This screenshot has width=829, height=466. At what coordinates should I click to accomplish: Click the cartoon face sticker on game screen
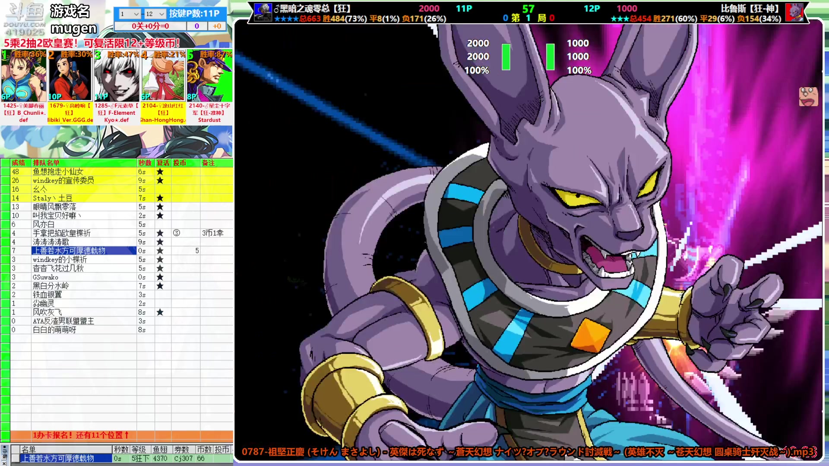[808, 96]
